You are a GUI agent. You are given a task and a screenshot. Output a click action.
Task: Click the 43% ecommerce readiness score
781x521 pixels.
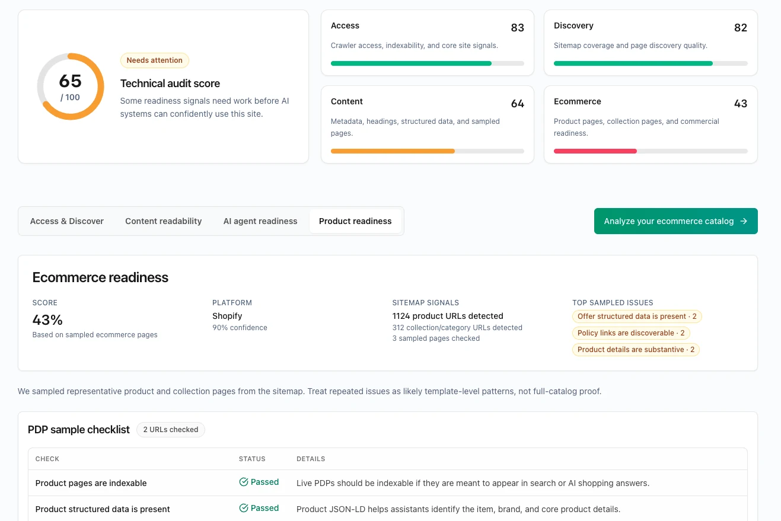[x=47, y=320]
